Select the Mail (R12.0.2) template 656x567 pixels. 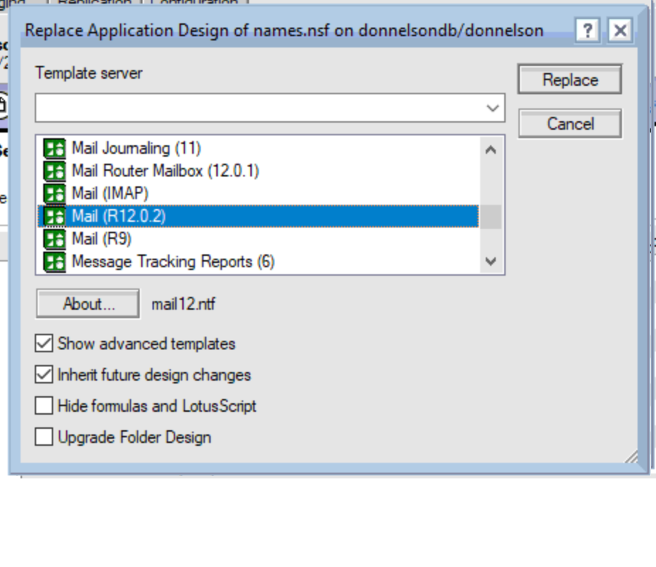(x=258, y=216)
